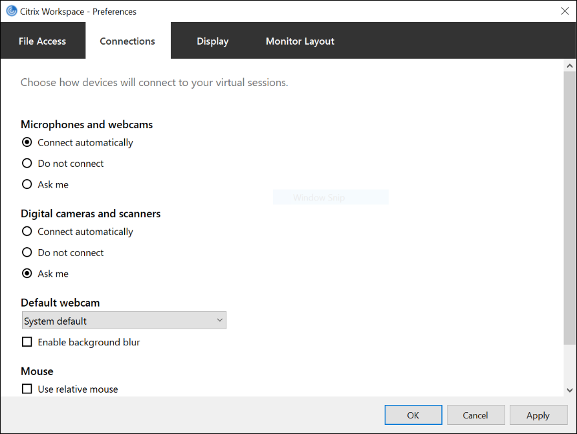Switch to the File Access tab
The width and height of the screenshot is (577, 434).
(43, 41)
